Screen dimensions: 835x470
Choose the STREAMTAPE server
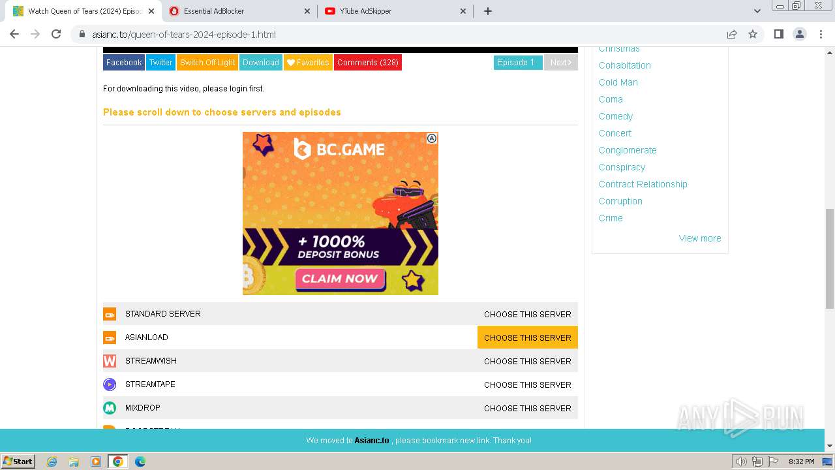click(528, 384)
